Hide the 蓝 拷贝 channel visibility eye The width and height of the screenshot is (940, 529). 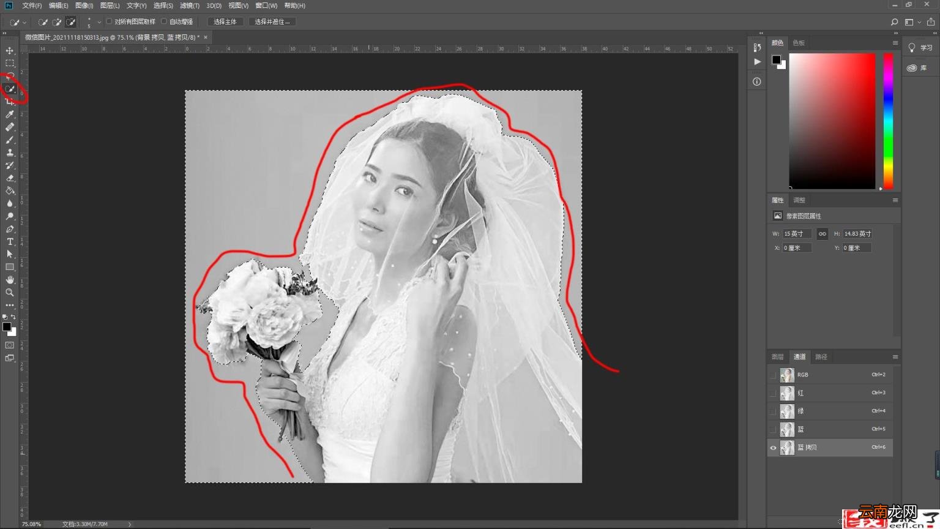[x=773, y=448]
